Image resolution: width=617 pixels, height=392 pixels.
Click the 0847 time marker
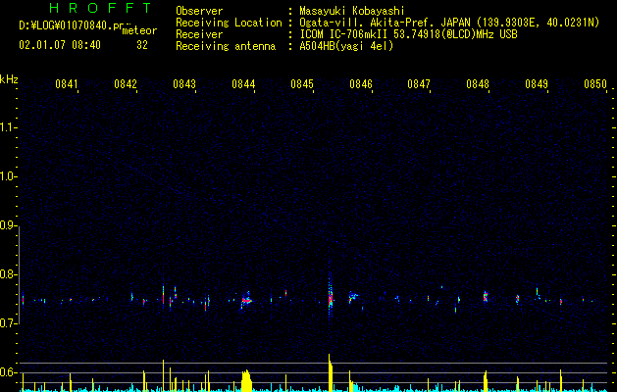(x=419, y=84)
